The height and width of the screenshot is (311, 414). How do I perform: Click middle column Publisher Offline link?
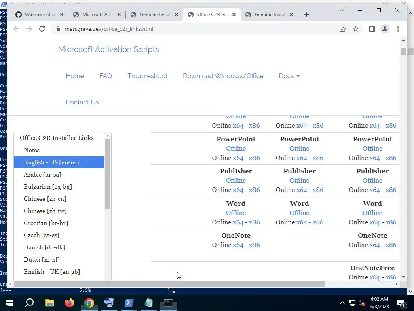coord(300,181)
